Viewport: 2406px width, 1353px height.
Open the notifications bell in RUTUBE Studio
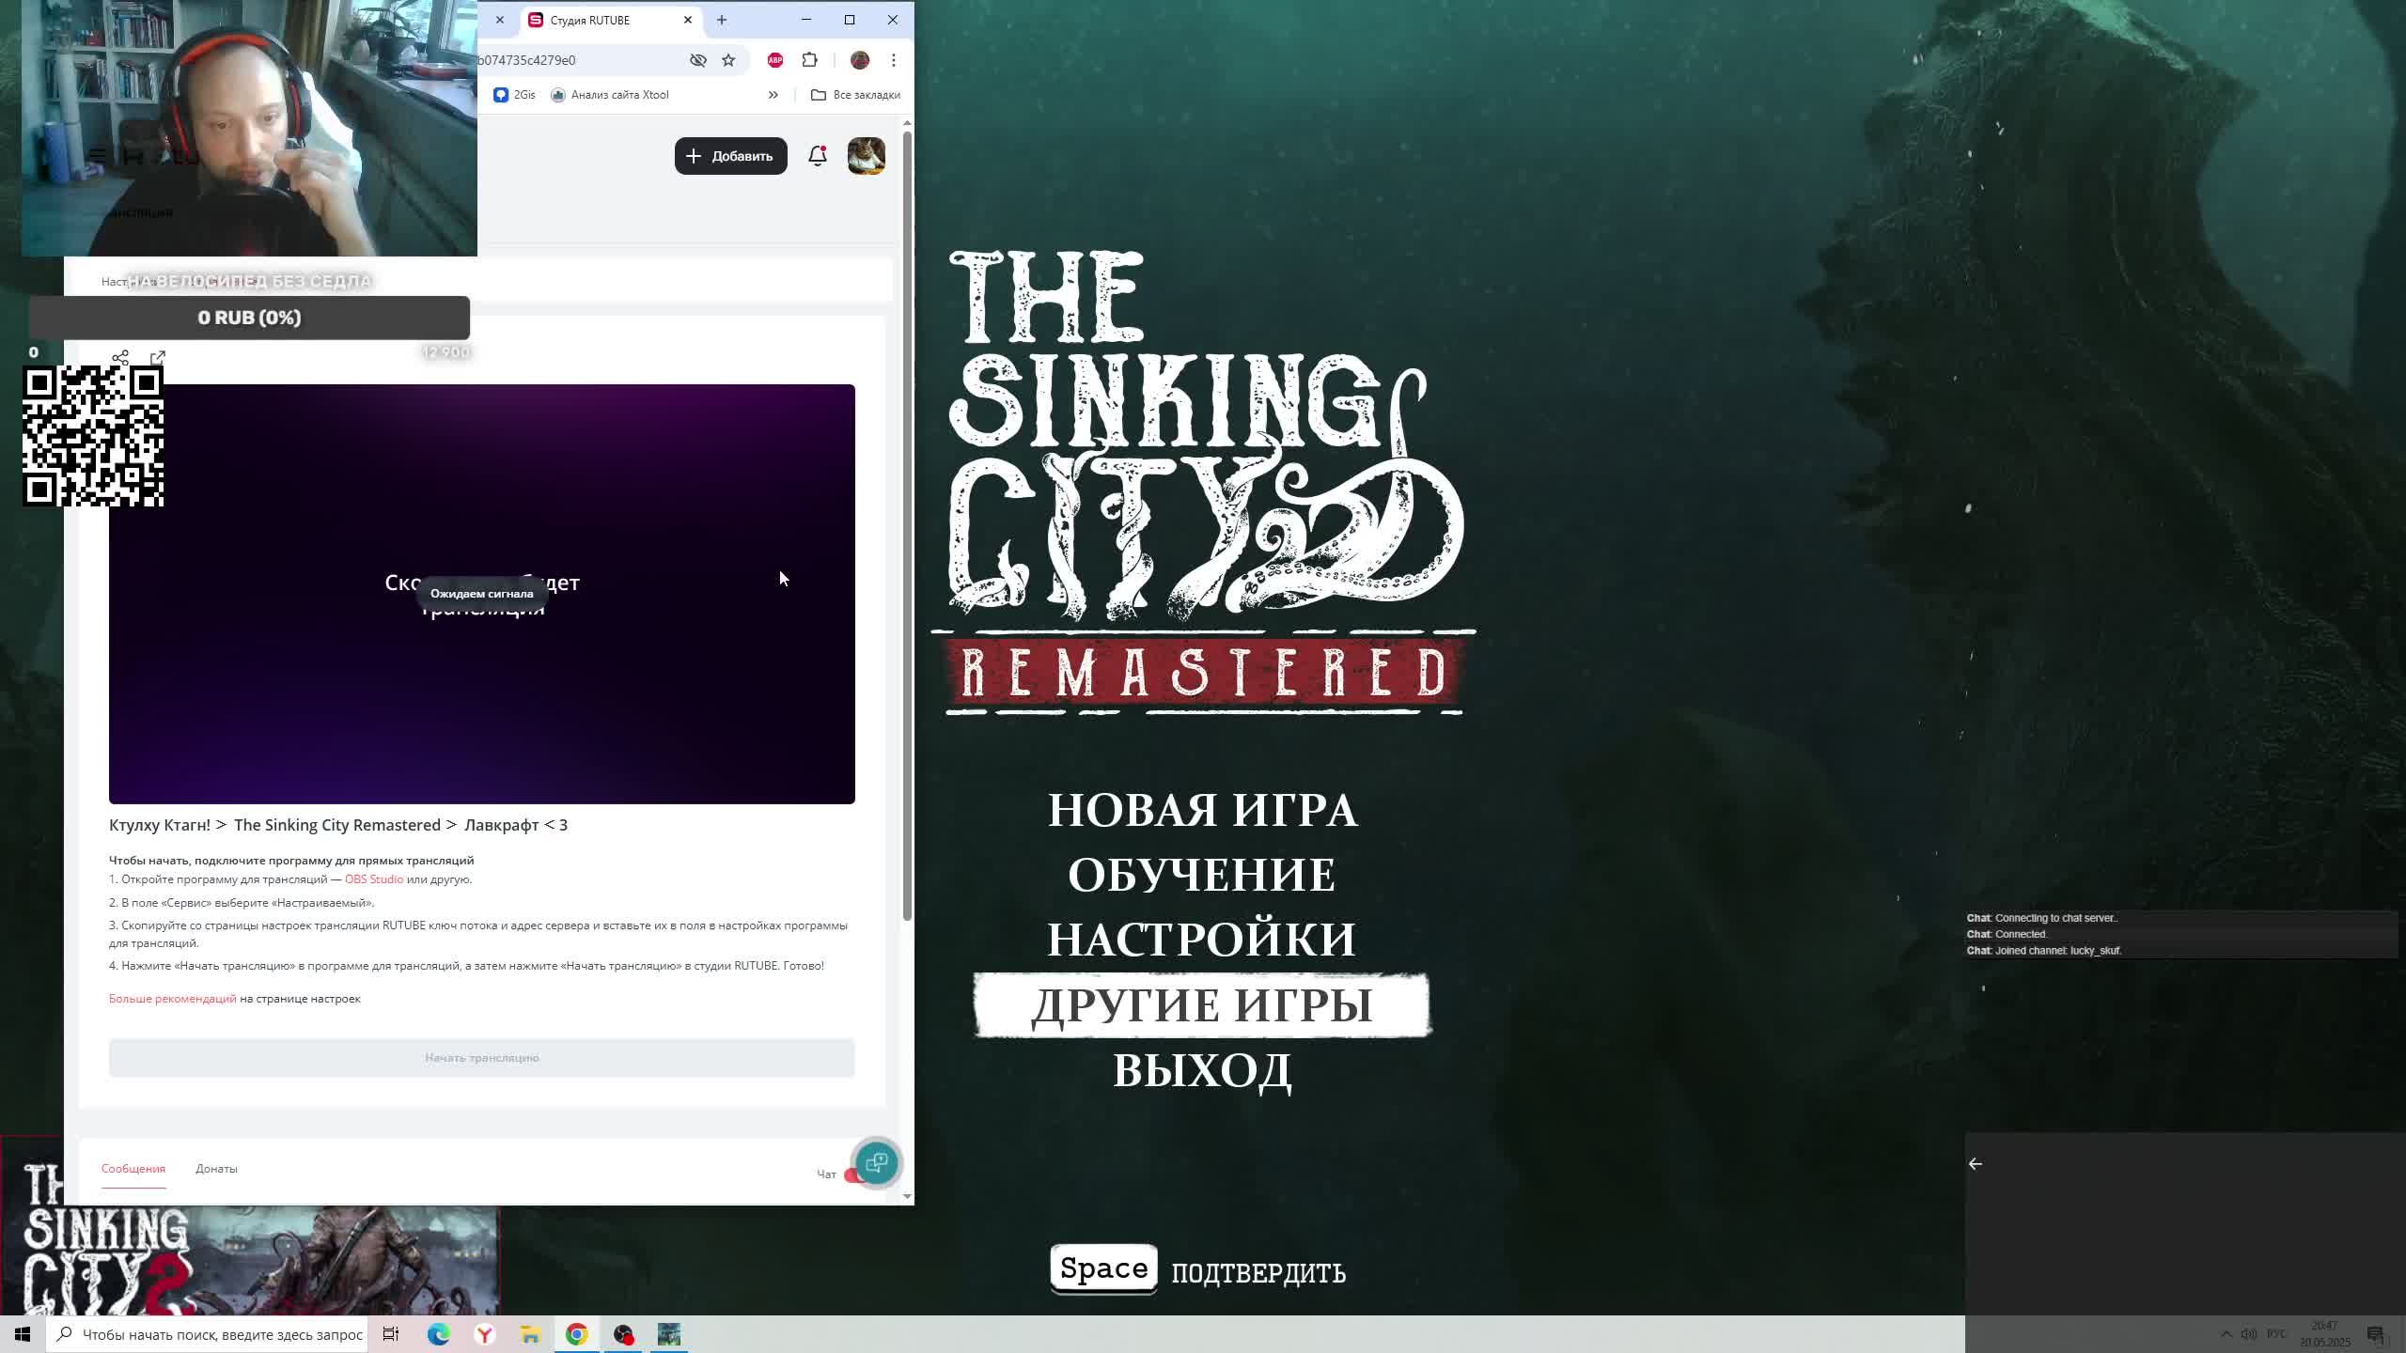point(818,156)
